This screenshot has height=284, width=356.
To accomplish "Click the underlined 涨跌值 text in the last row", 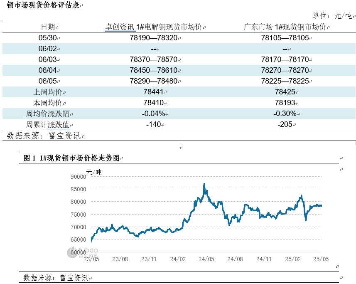I will coord(58,124).
